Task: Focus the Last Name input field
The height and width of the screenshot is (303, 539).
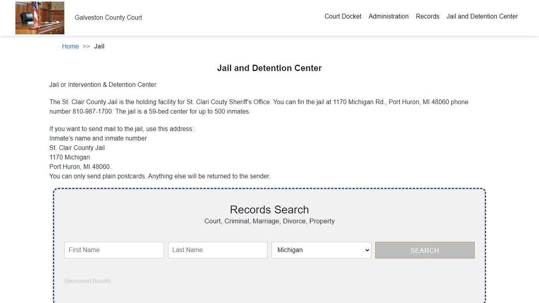Action: [217, 250]
